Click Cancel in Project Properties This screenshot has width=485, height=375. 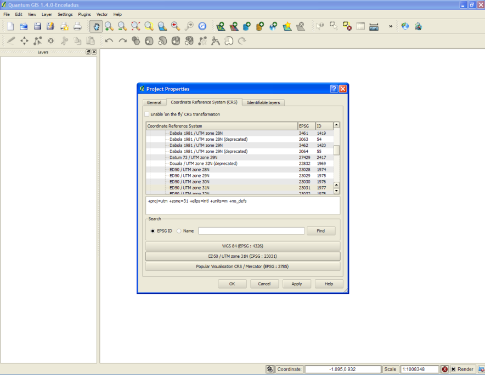[x=264, y=284]
